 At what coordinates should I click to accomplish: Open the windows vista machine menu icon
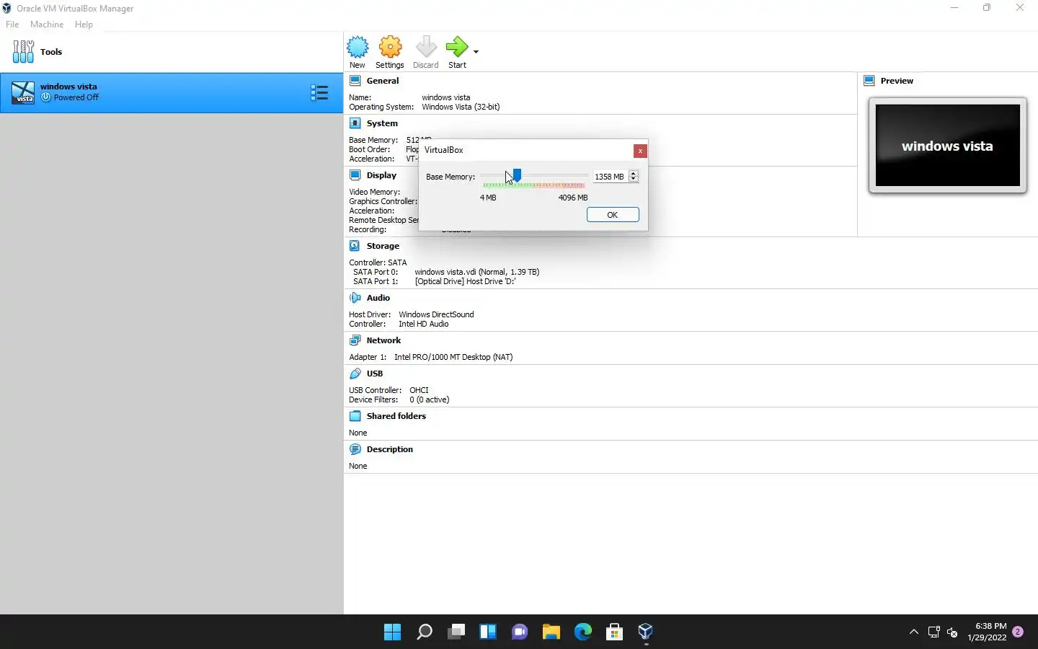[319, 92]
